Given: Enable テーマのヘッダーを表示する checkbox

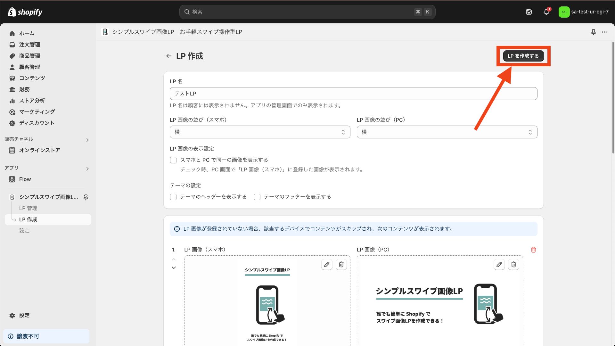Looking at the screenshot, I should [173, 197].
